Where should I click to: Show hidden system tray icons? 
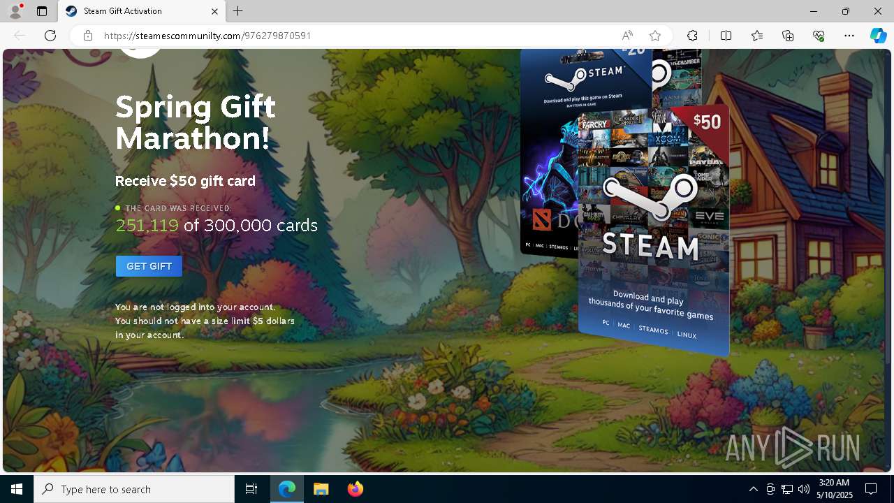[x=753, y=489]
